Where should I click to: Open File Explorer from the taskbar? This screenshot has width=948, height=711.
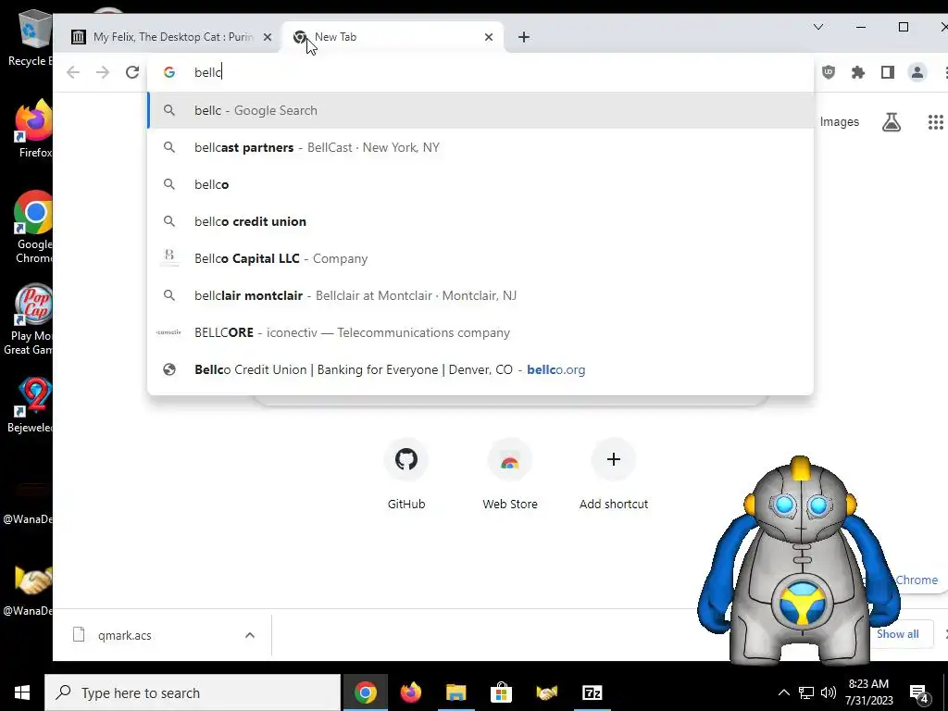click(455, 692)
